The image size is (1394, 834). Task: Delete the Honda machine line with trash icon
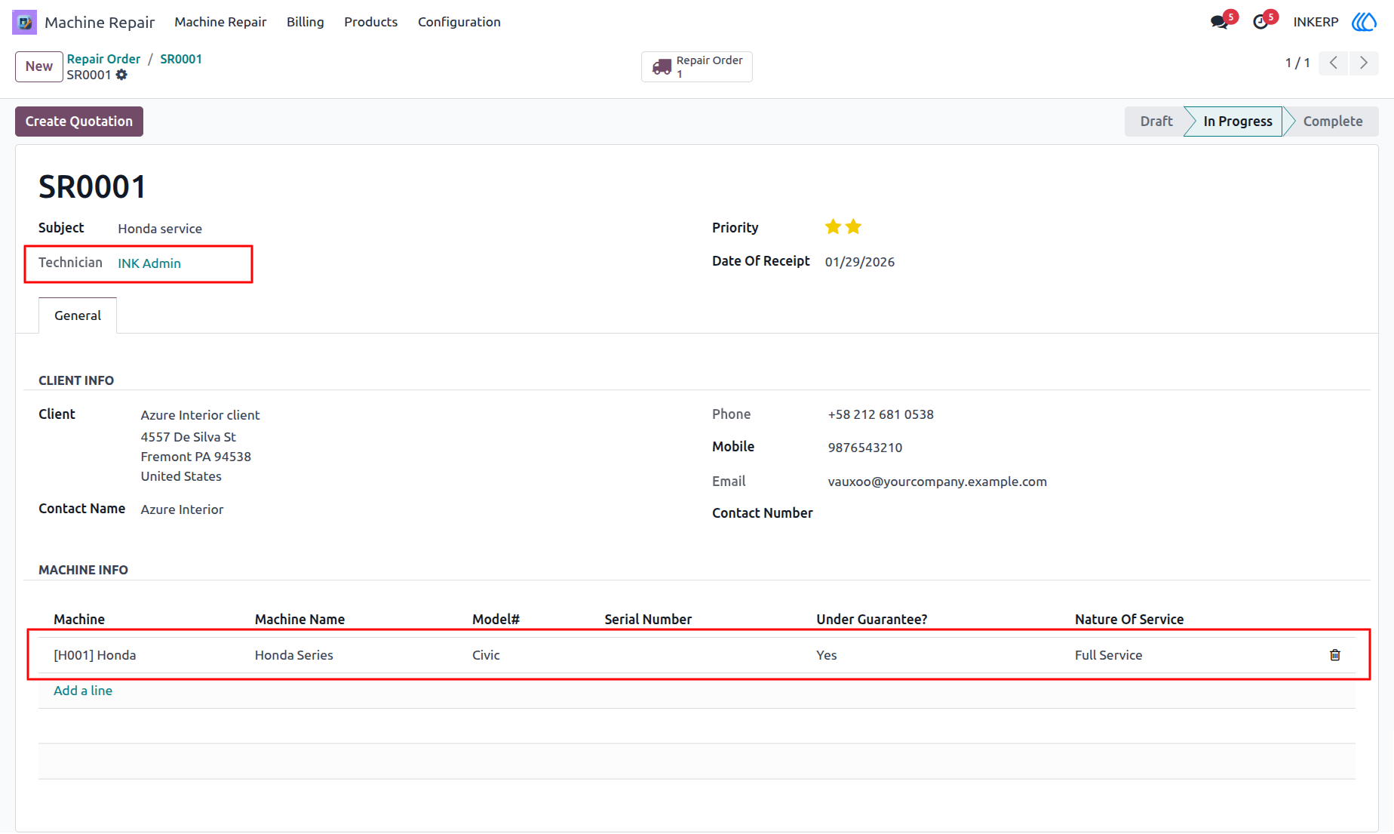(1334, 655)
